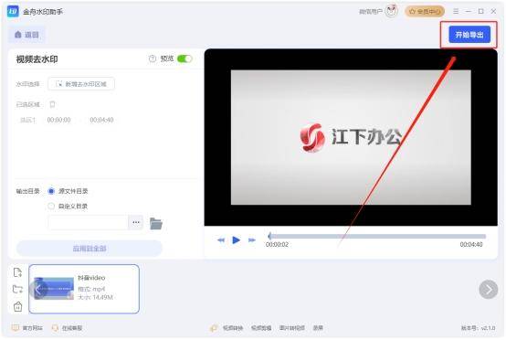This screenshot has height=340, width=506.
Task: Add a file with the file-plus icon
Action: click(17, 273)
